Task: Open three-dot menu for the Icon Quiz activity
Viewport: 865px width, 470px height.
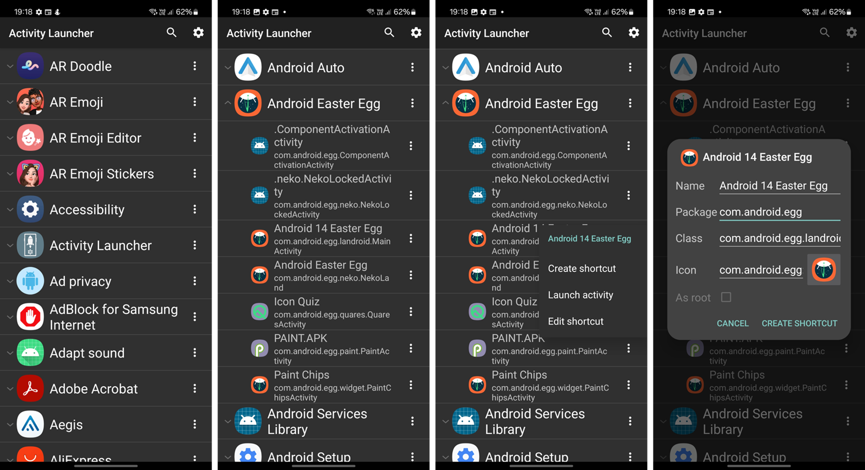Action: pyautogui.click(x=411, y=312)
